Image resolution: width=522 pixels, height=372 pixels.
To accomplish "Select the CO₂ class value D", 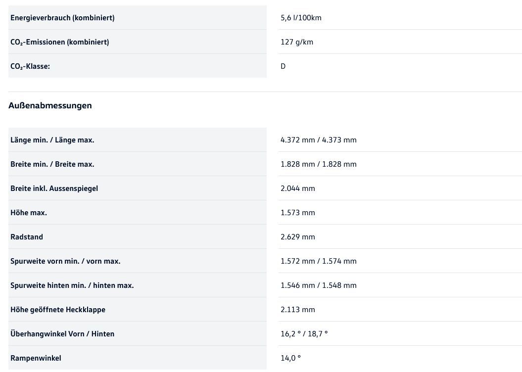I will click(283, 66).
